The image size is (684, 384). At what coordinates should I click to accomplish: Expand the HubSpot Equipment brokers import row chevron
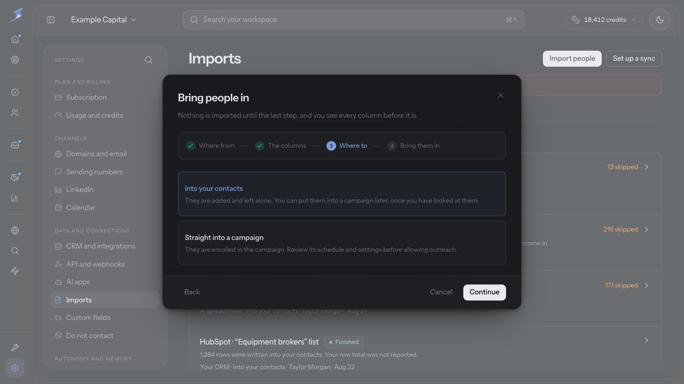click(646, 340)
